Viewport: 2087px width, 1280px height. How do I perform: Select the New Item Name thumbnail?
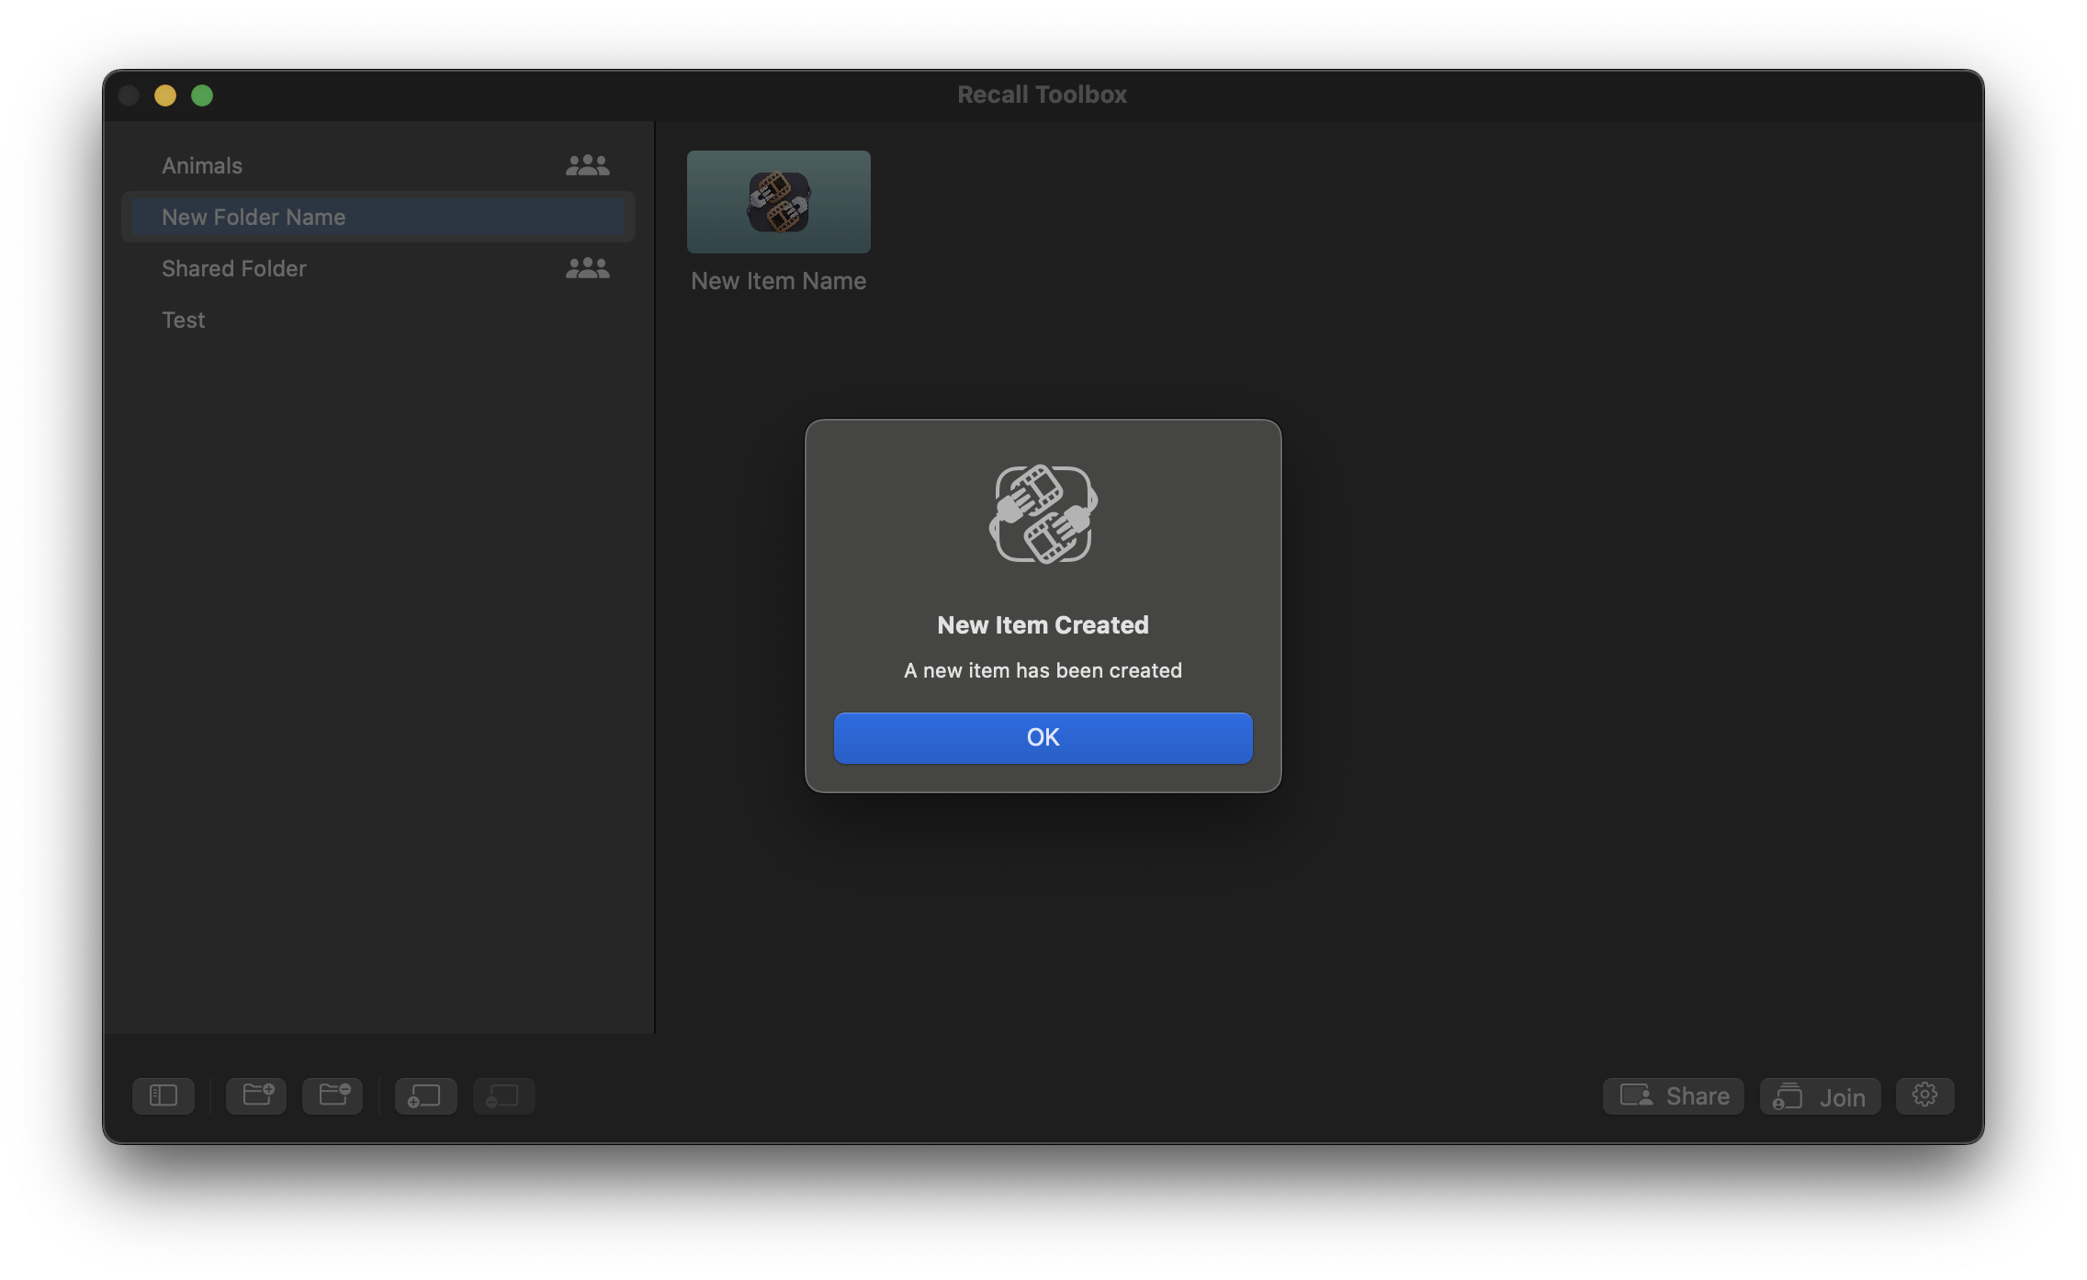click(x=778, y=202)
